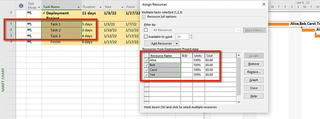Open the All Resources filter dropdown

(238, 30)
